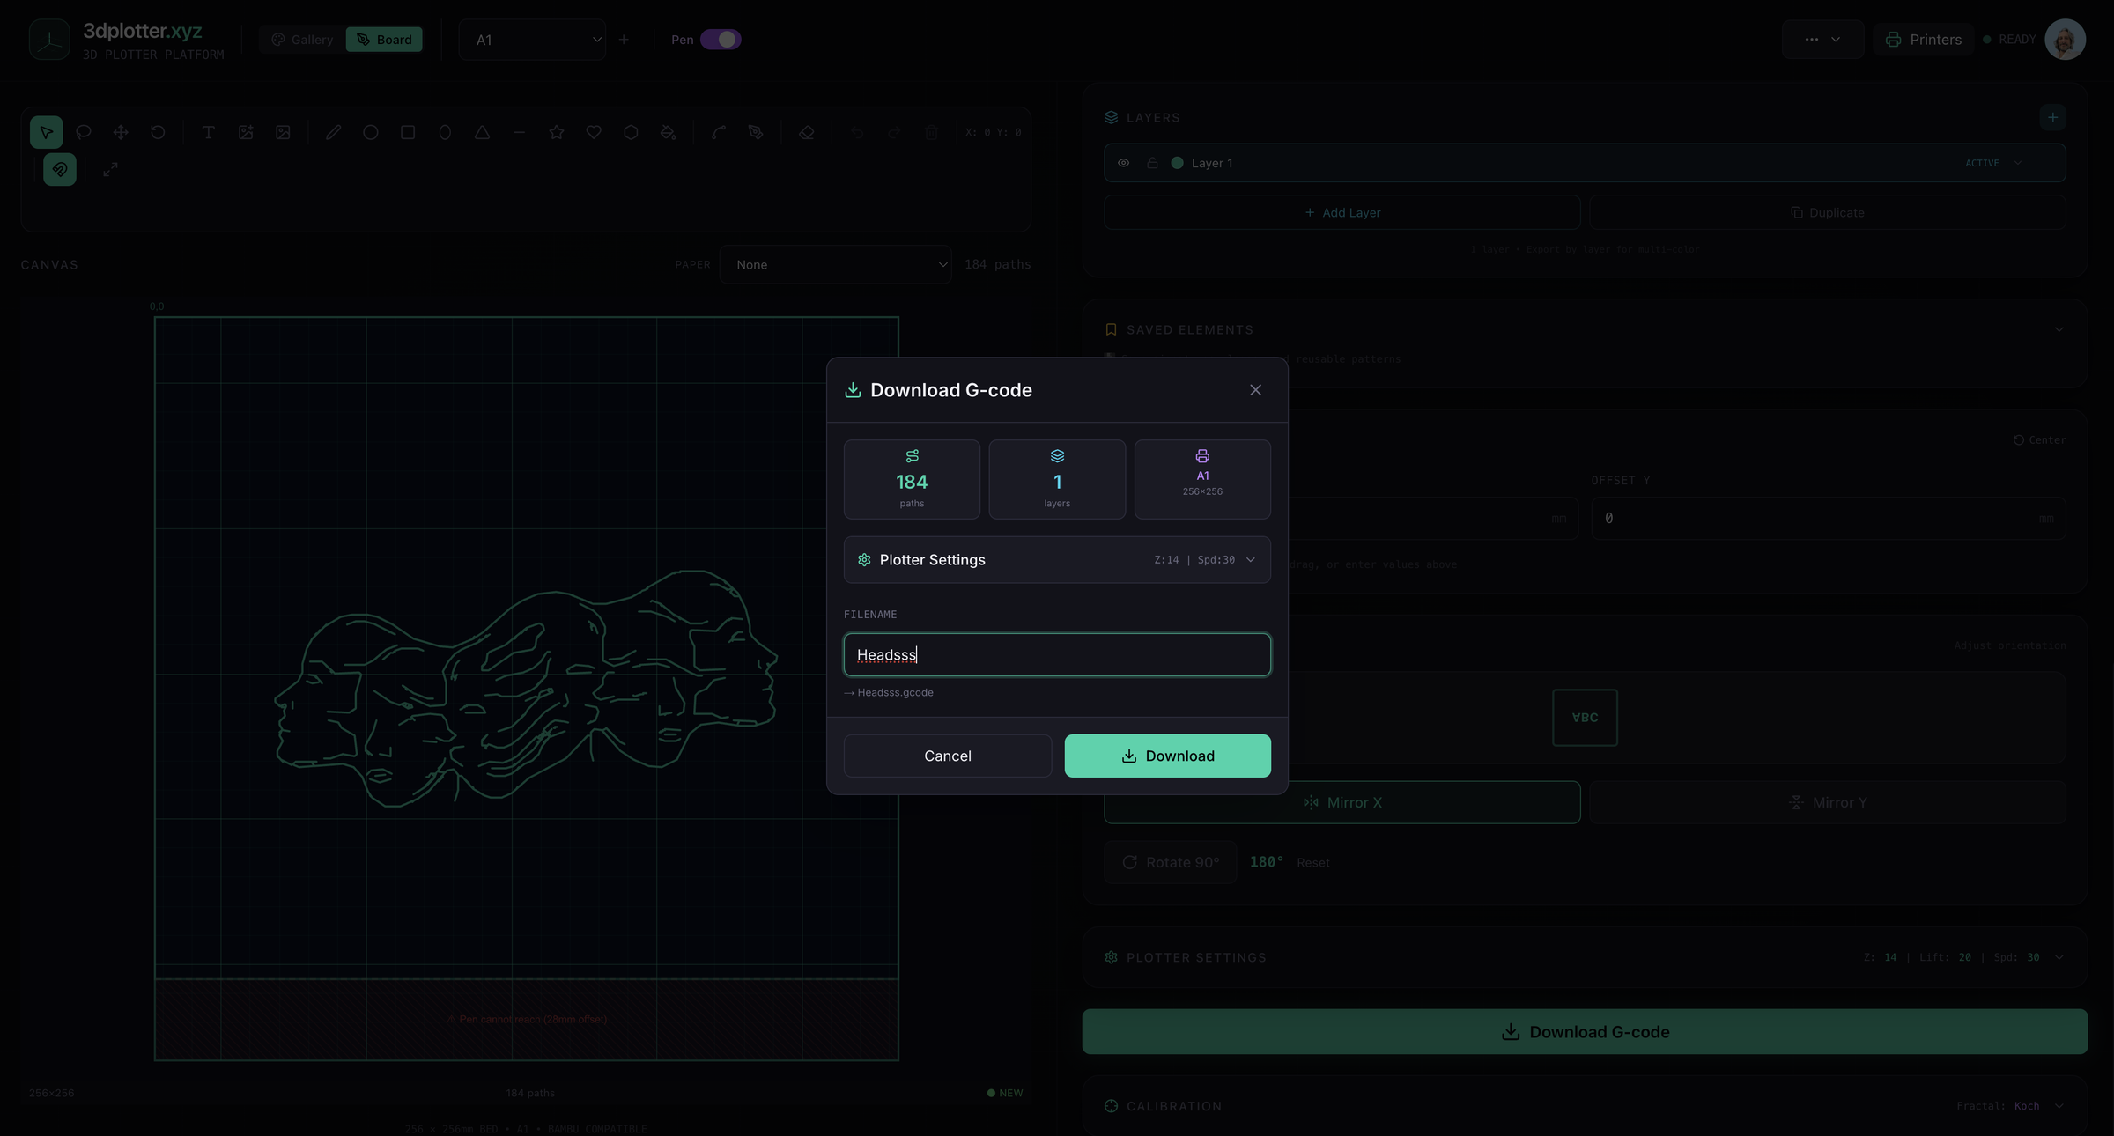Image resolution: width=2114 pixels, height=1136 pixels.
Task: Click the Offset Y value field
Action: click(x=1829, y=519)
